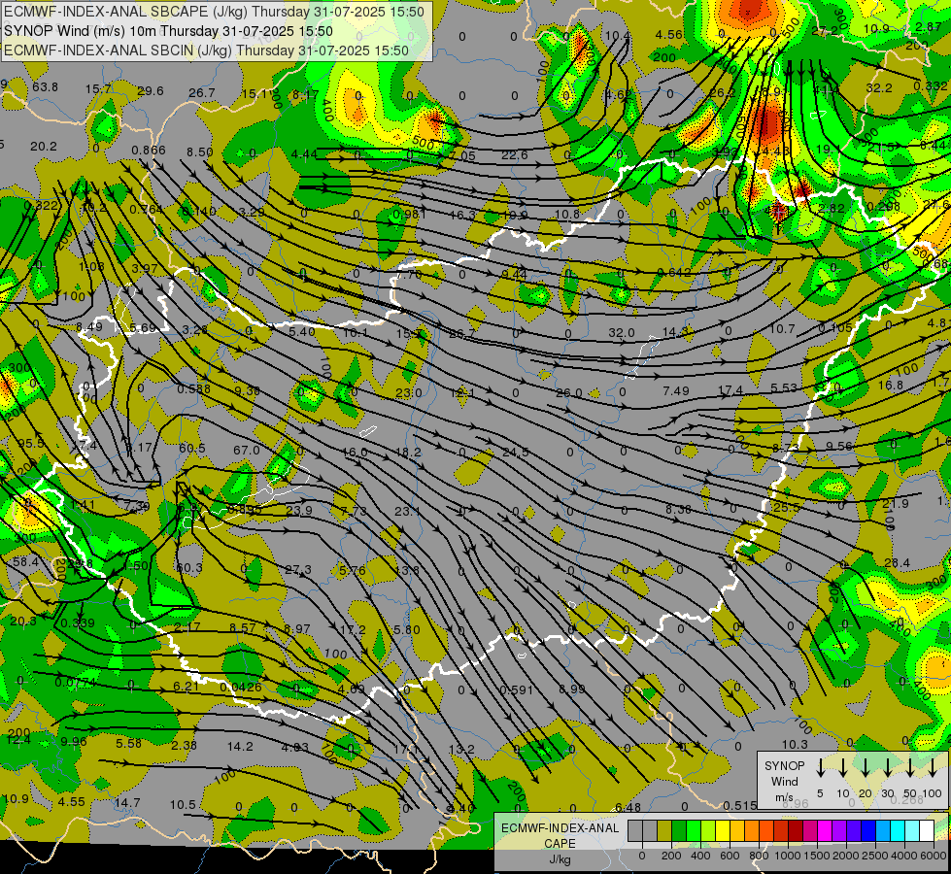The width and height of the screenshot is (951, 874).
Task: Click the 22.6 CIN value on map
Action: tap(514, 155)
